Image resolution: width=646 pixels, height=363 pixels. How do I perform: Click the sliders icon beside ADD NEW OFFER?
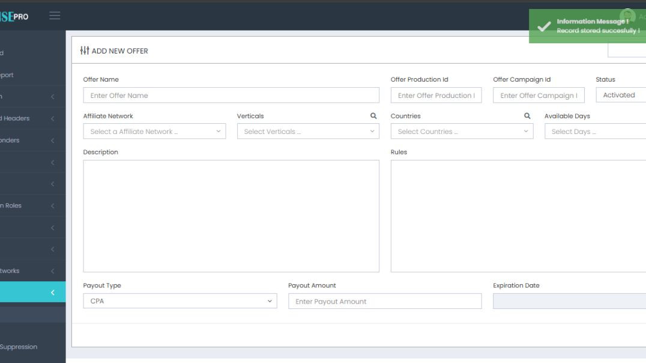pyautogui.click(x=84, y=50)
